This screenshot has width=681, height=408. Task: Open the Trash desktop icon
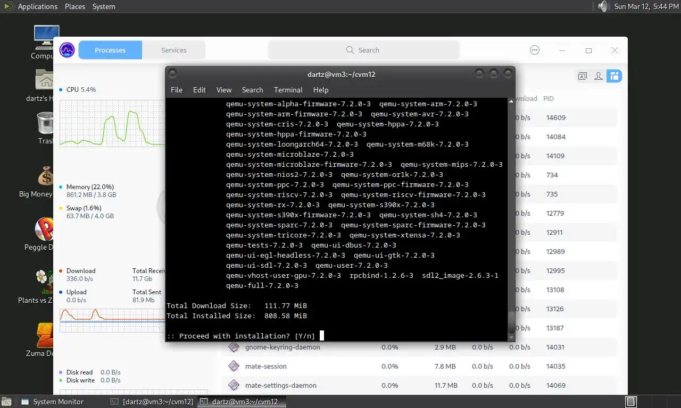pyautogui.click(x=45, y=128)
